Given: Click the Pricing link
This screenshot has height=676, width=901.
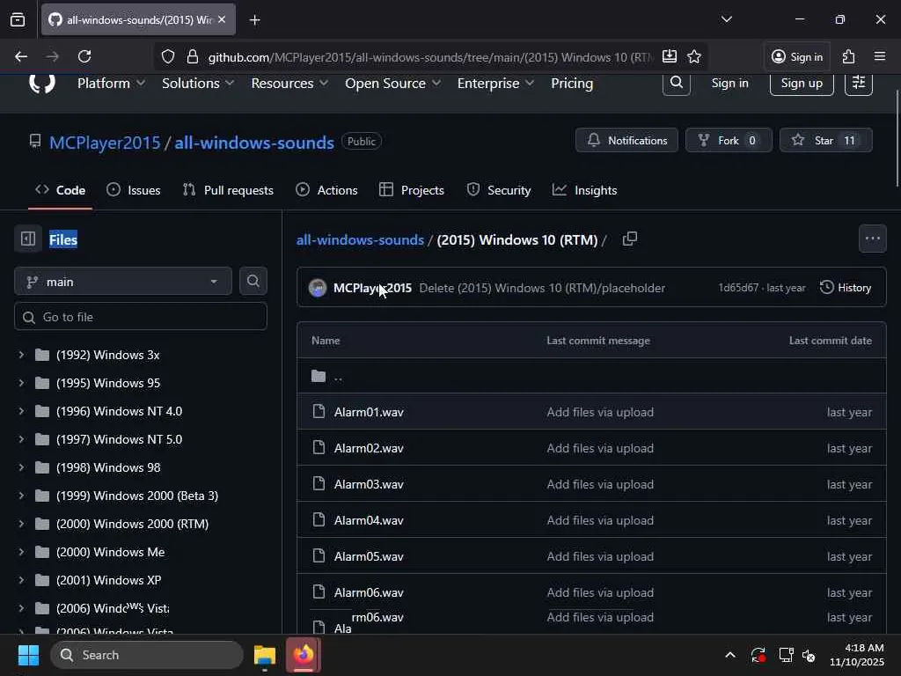Looking at the screenshot, I should [572, 84].
